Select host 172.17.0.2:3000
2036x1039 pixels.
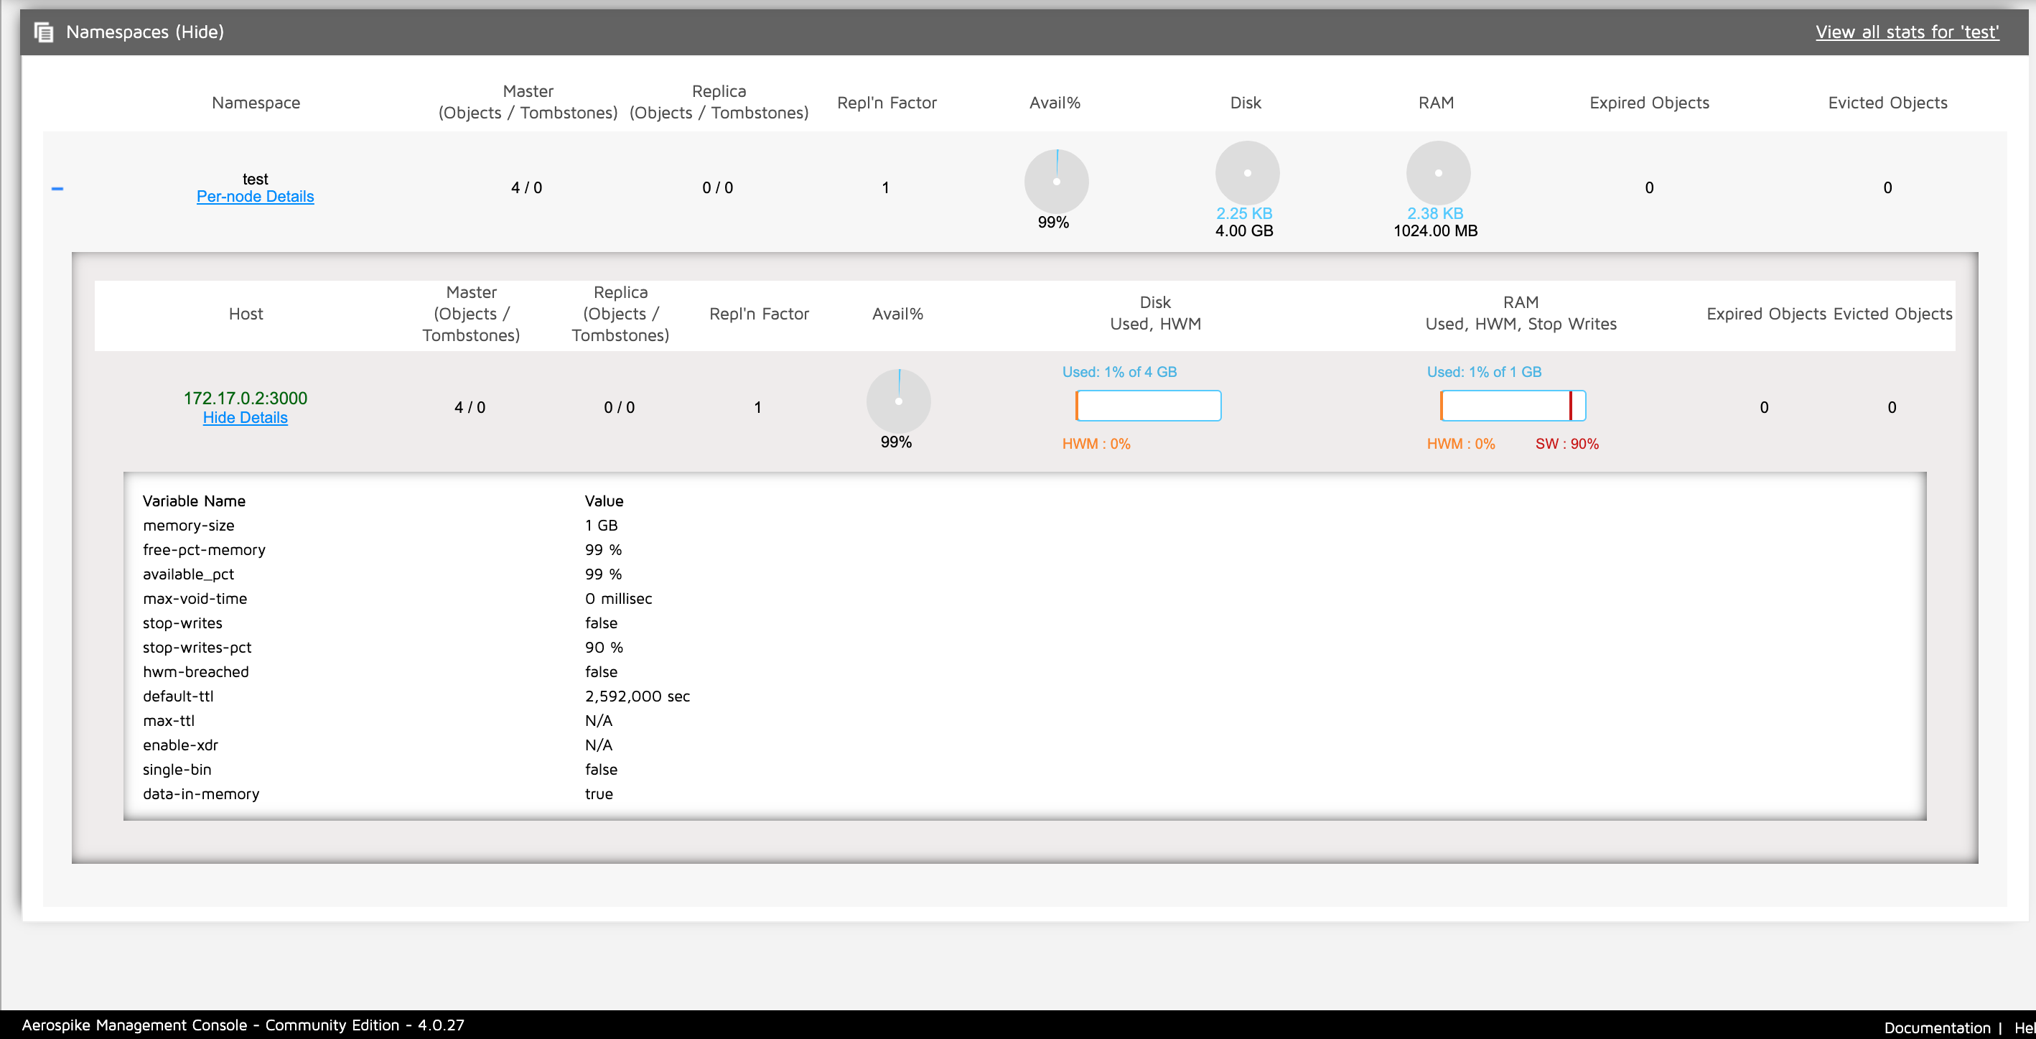tap(245, 398)
